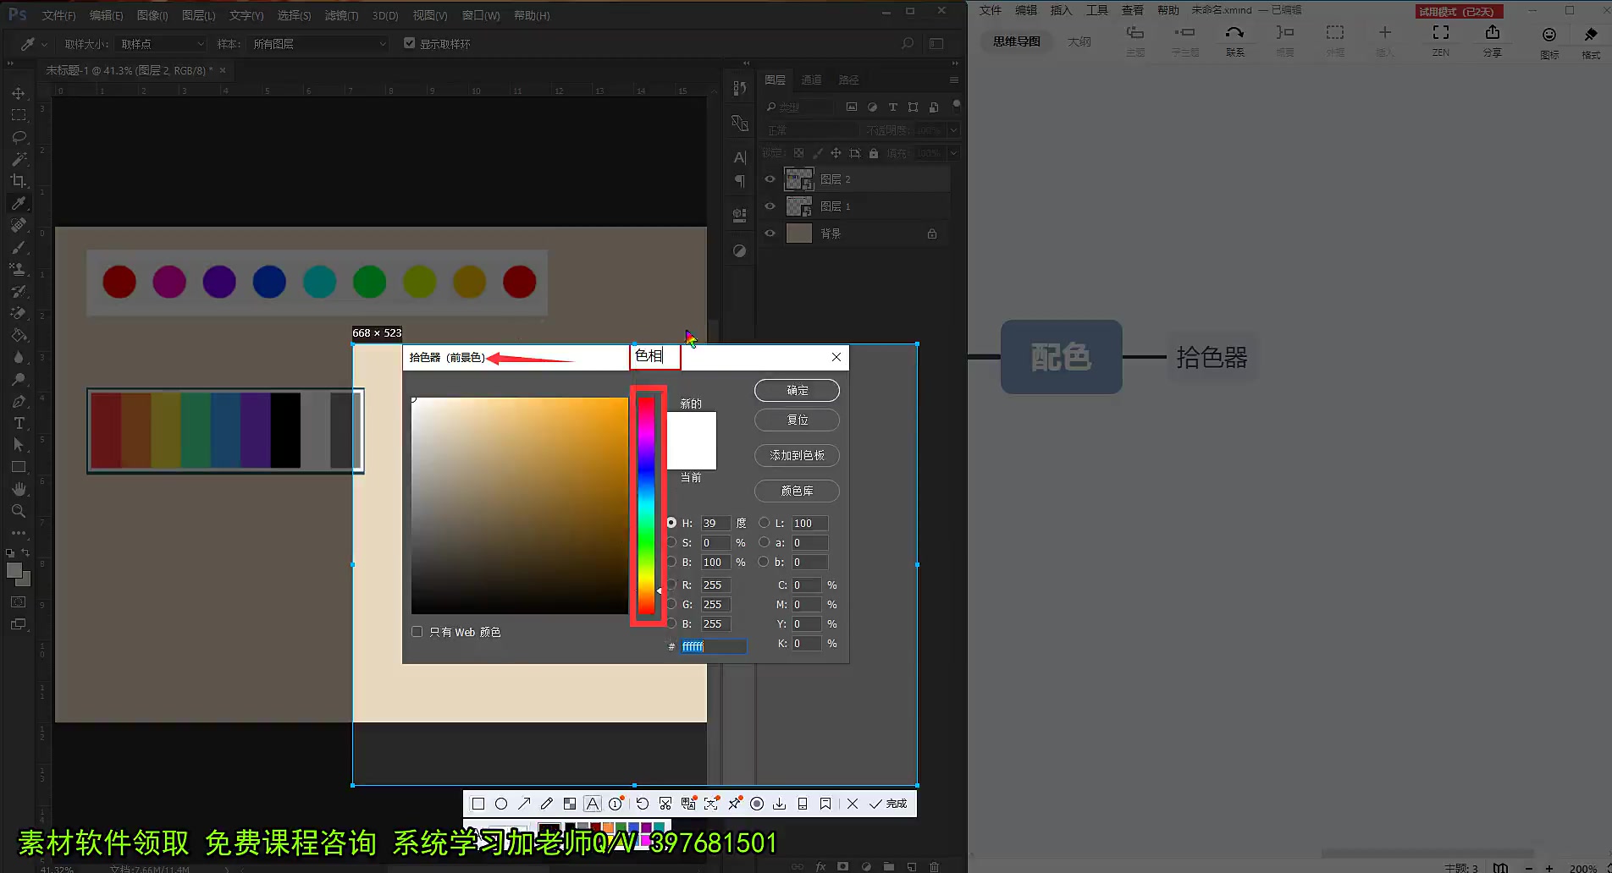Open the ZEN mode in XMind
Screen dimensions: 1612x873
1440,40
